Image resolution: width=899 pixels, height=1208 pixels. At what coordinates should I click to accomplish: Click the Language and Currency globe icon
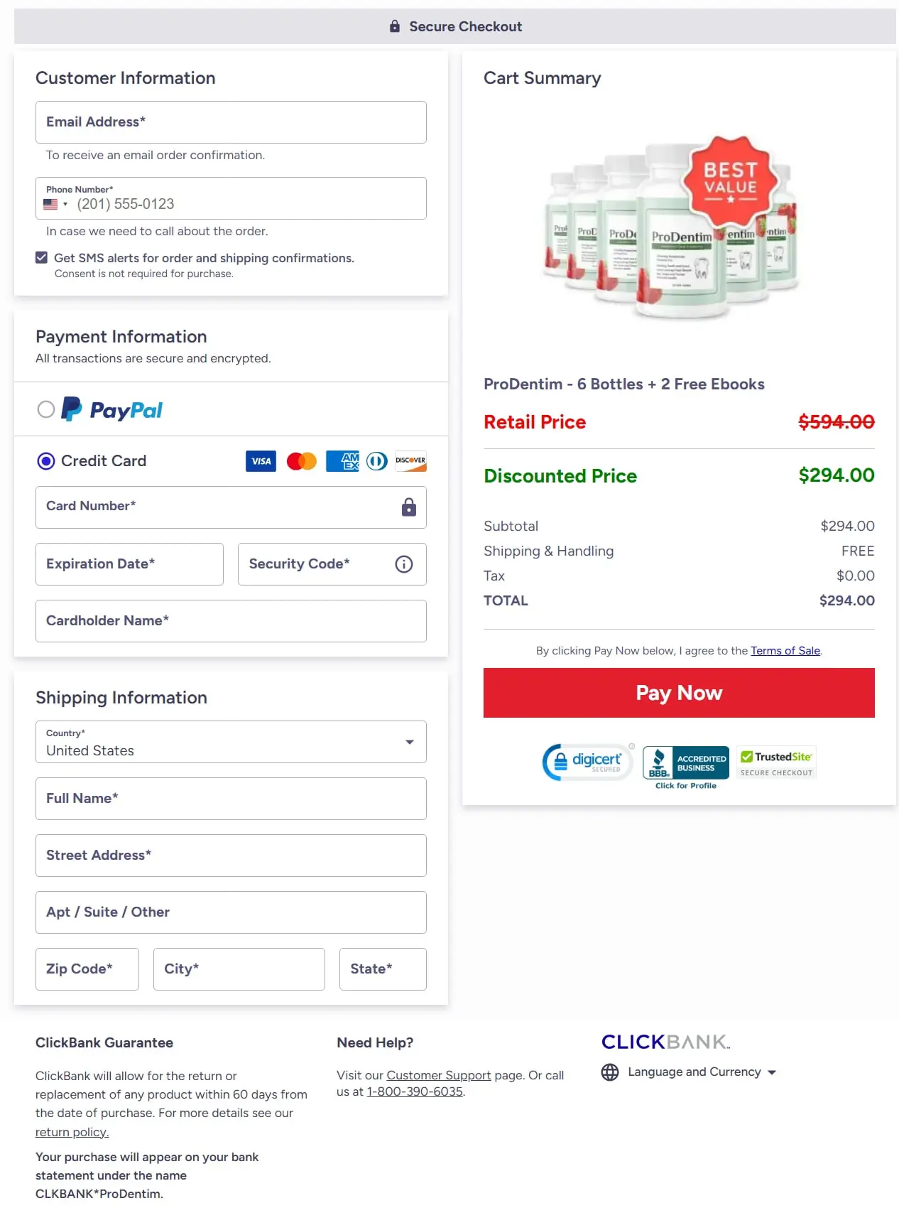pyautogui.click(x=609, y=1072)
